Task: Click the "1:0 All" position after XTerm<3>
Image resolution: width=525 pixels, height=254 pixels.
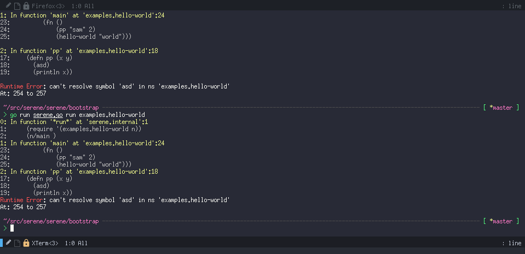Action: click(x=76, y=243)
